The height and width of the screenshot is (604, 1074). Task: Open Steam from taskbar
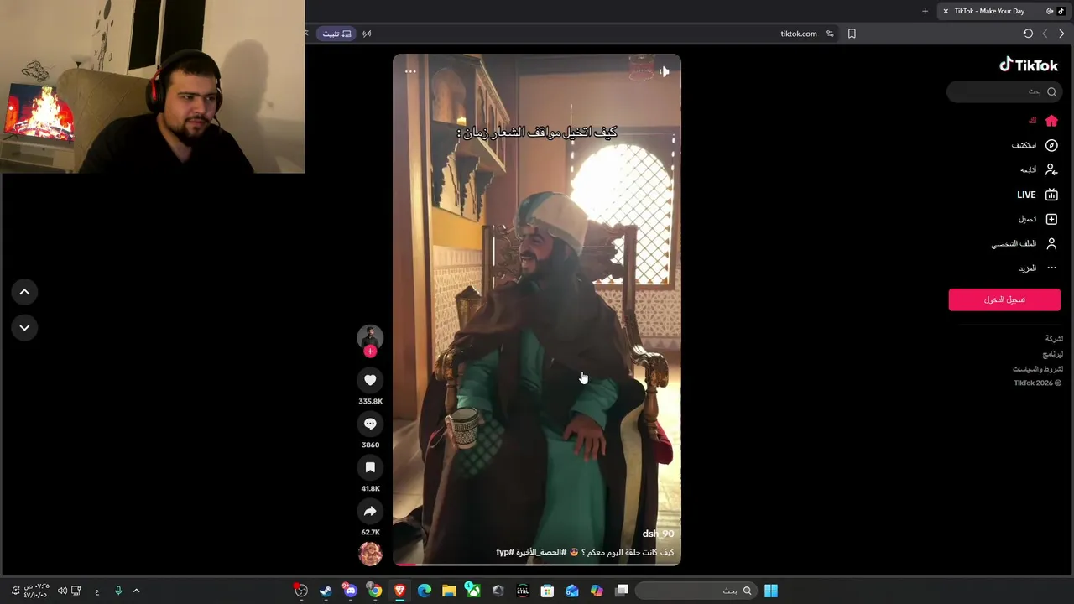326,591
